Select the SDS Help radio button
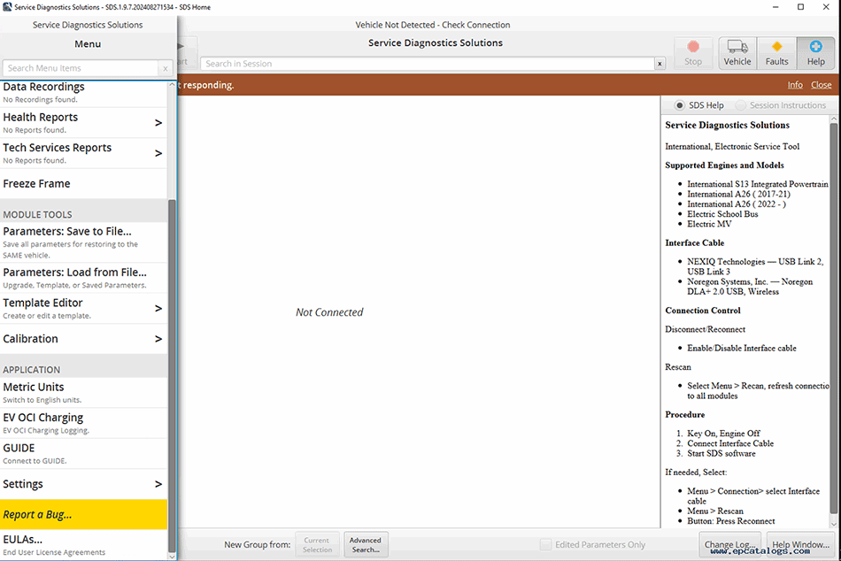The width and height of the screenshot is (841, 561). click(x=680, y=105)
